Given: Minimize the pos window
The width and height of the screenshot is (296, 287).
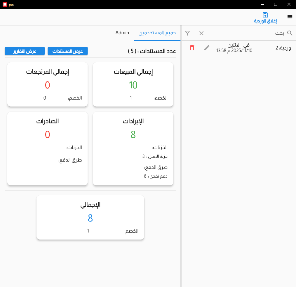Looking at the screenshot, I should pyautogui.click(x=262, y=4).
